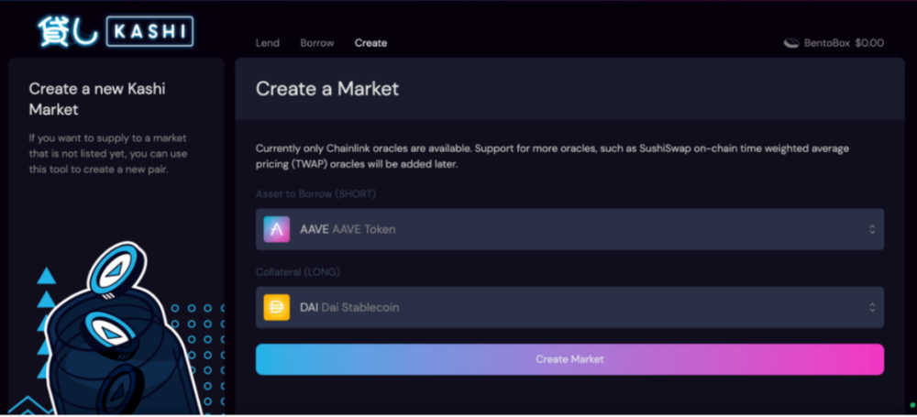Click the DAI dropdown selector arrows
917x417 pixels.
(x=872, y=307)
